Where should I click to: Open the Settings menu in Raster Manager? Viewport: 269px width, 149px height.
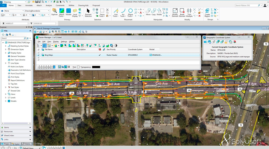tap(64, 42)
